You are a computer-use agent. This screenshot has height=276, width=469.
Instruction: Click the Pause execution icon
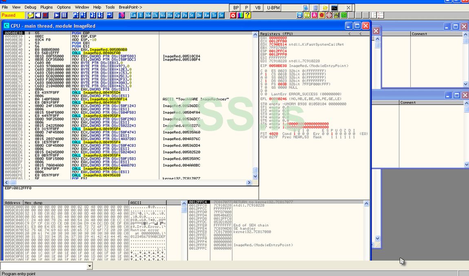[x=64, y=15]
